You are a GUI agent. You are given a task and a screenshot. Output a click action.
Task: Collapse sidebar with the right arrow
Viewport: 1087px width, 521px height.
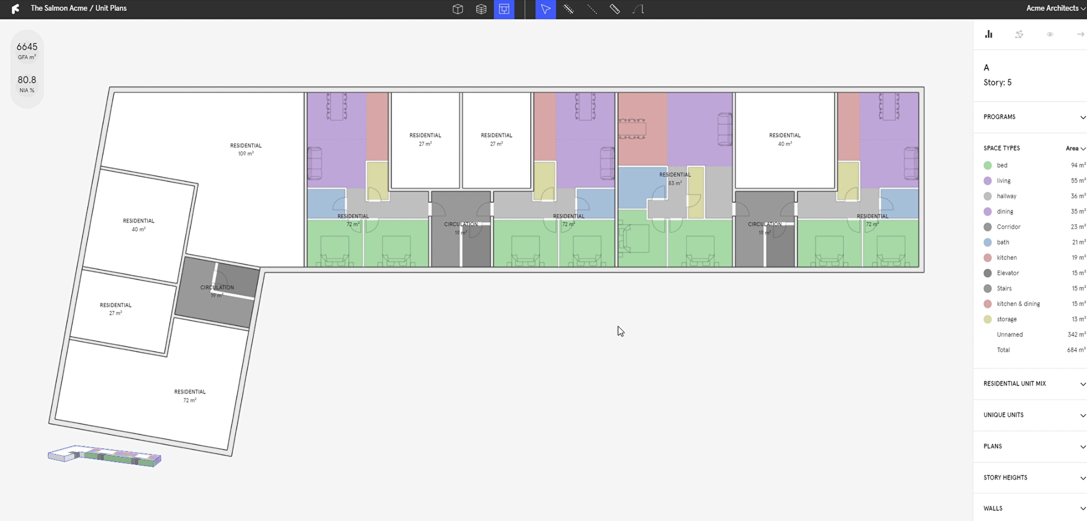(1080, 34)
